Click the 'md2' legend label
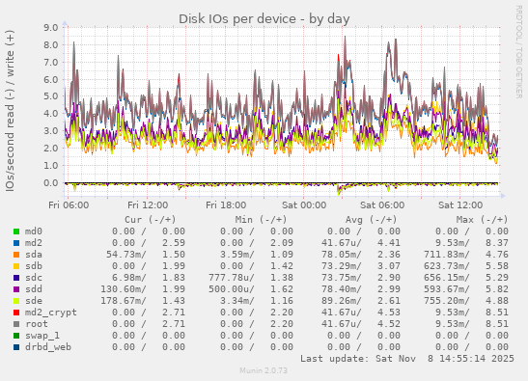 pyautogui.click(x=34, y=243)
